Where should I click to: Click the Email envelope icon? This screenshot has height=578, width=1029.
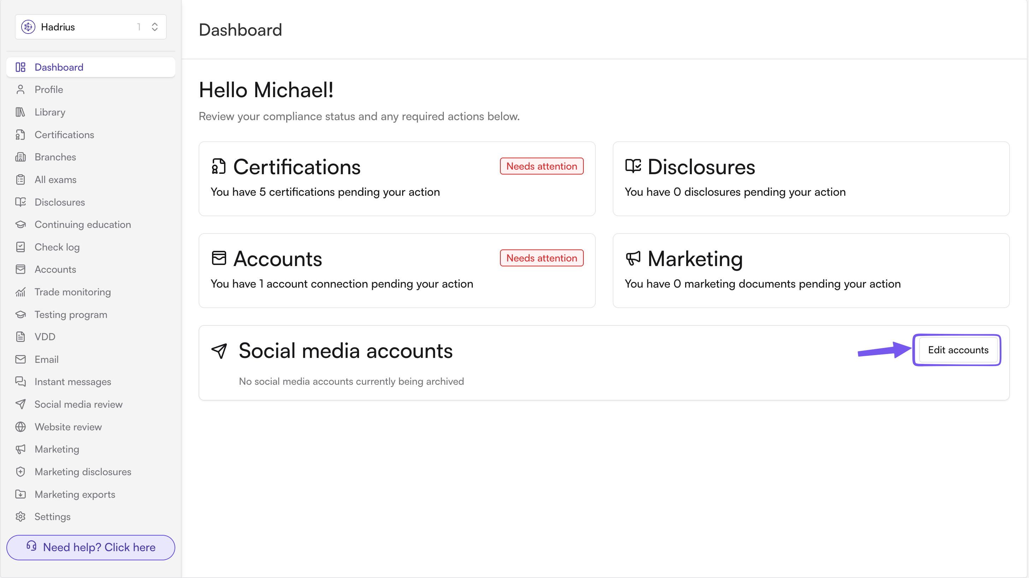point(20,360)
